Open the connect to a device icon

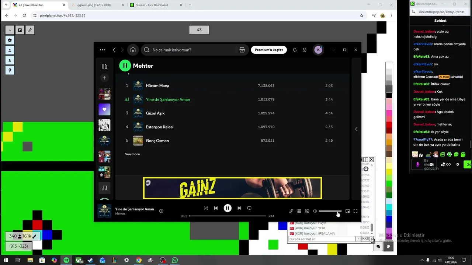pos(307,211)
